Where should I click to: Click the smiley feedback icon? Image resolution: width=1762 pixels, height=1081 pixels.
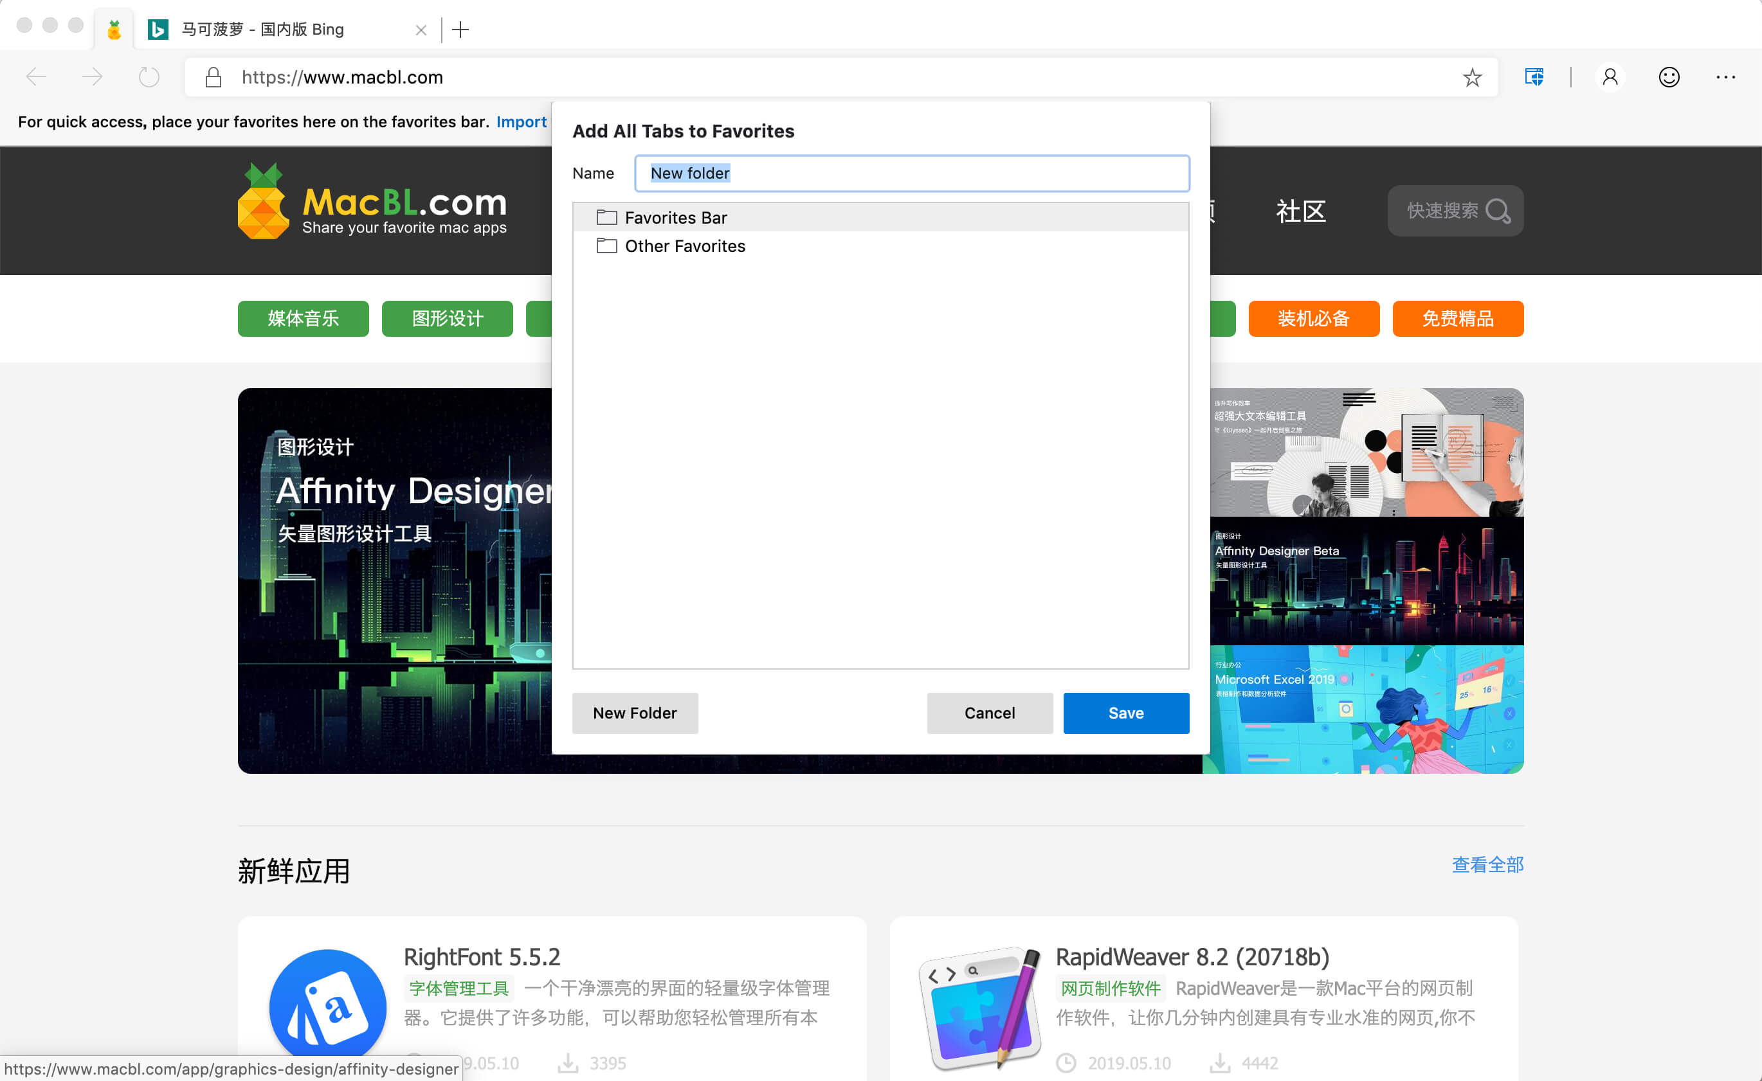click(x=1668, y=77)
